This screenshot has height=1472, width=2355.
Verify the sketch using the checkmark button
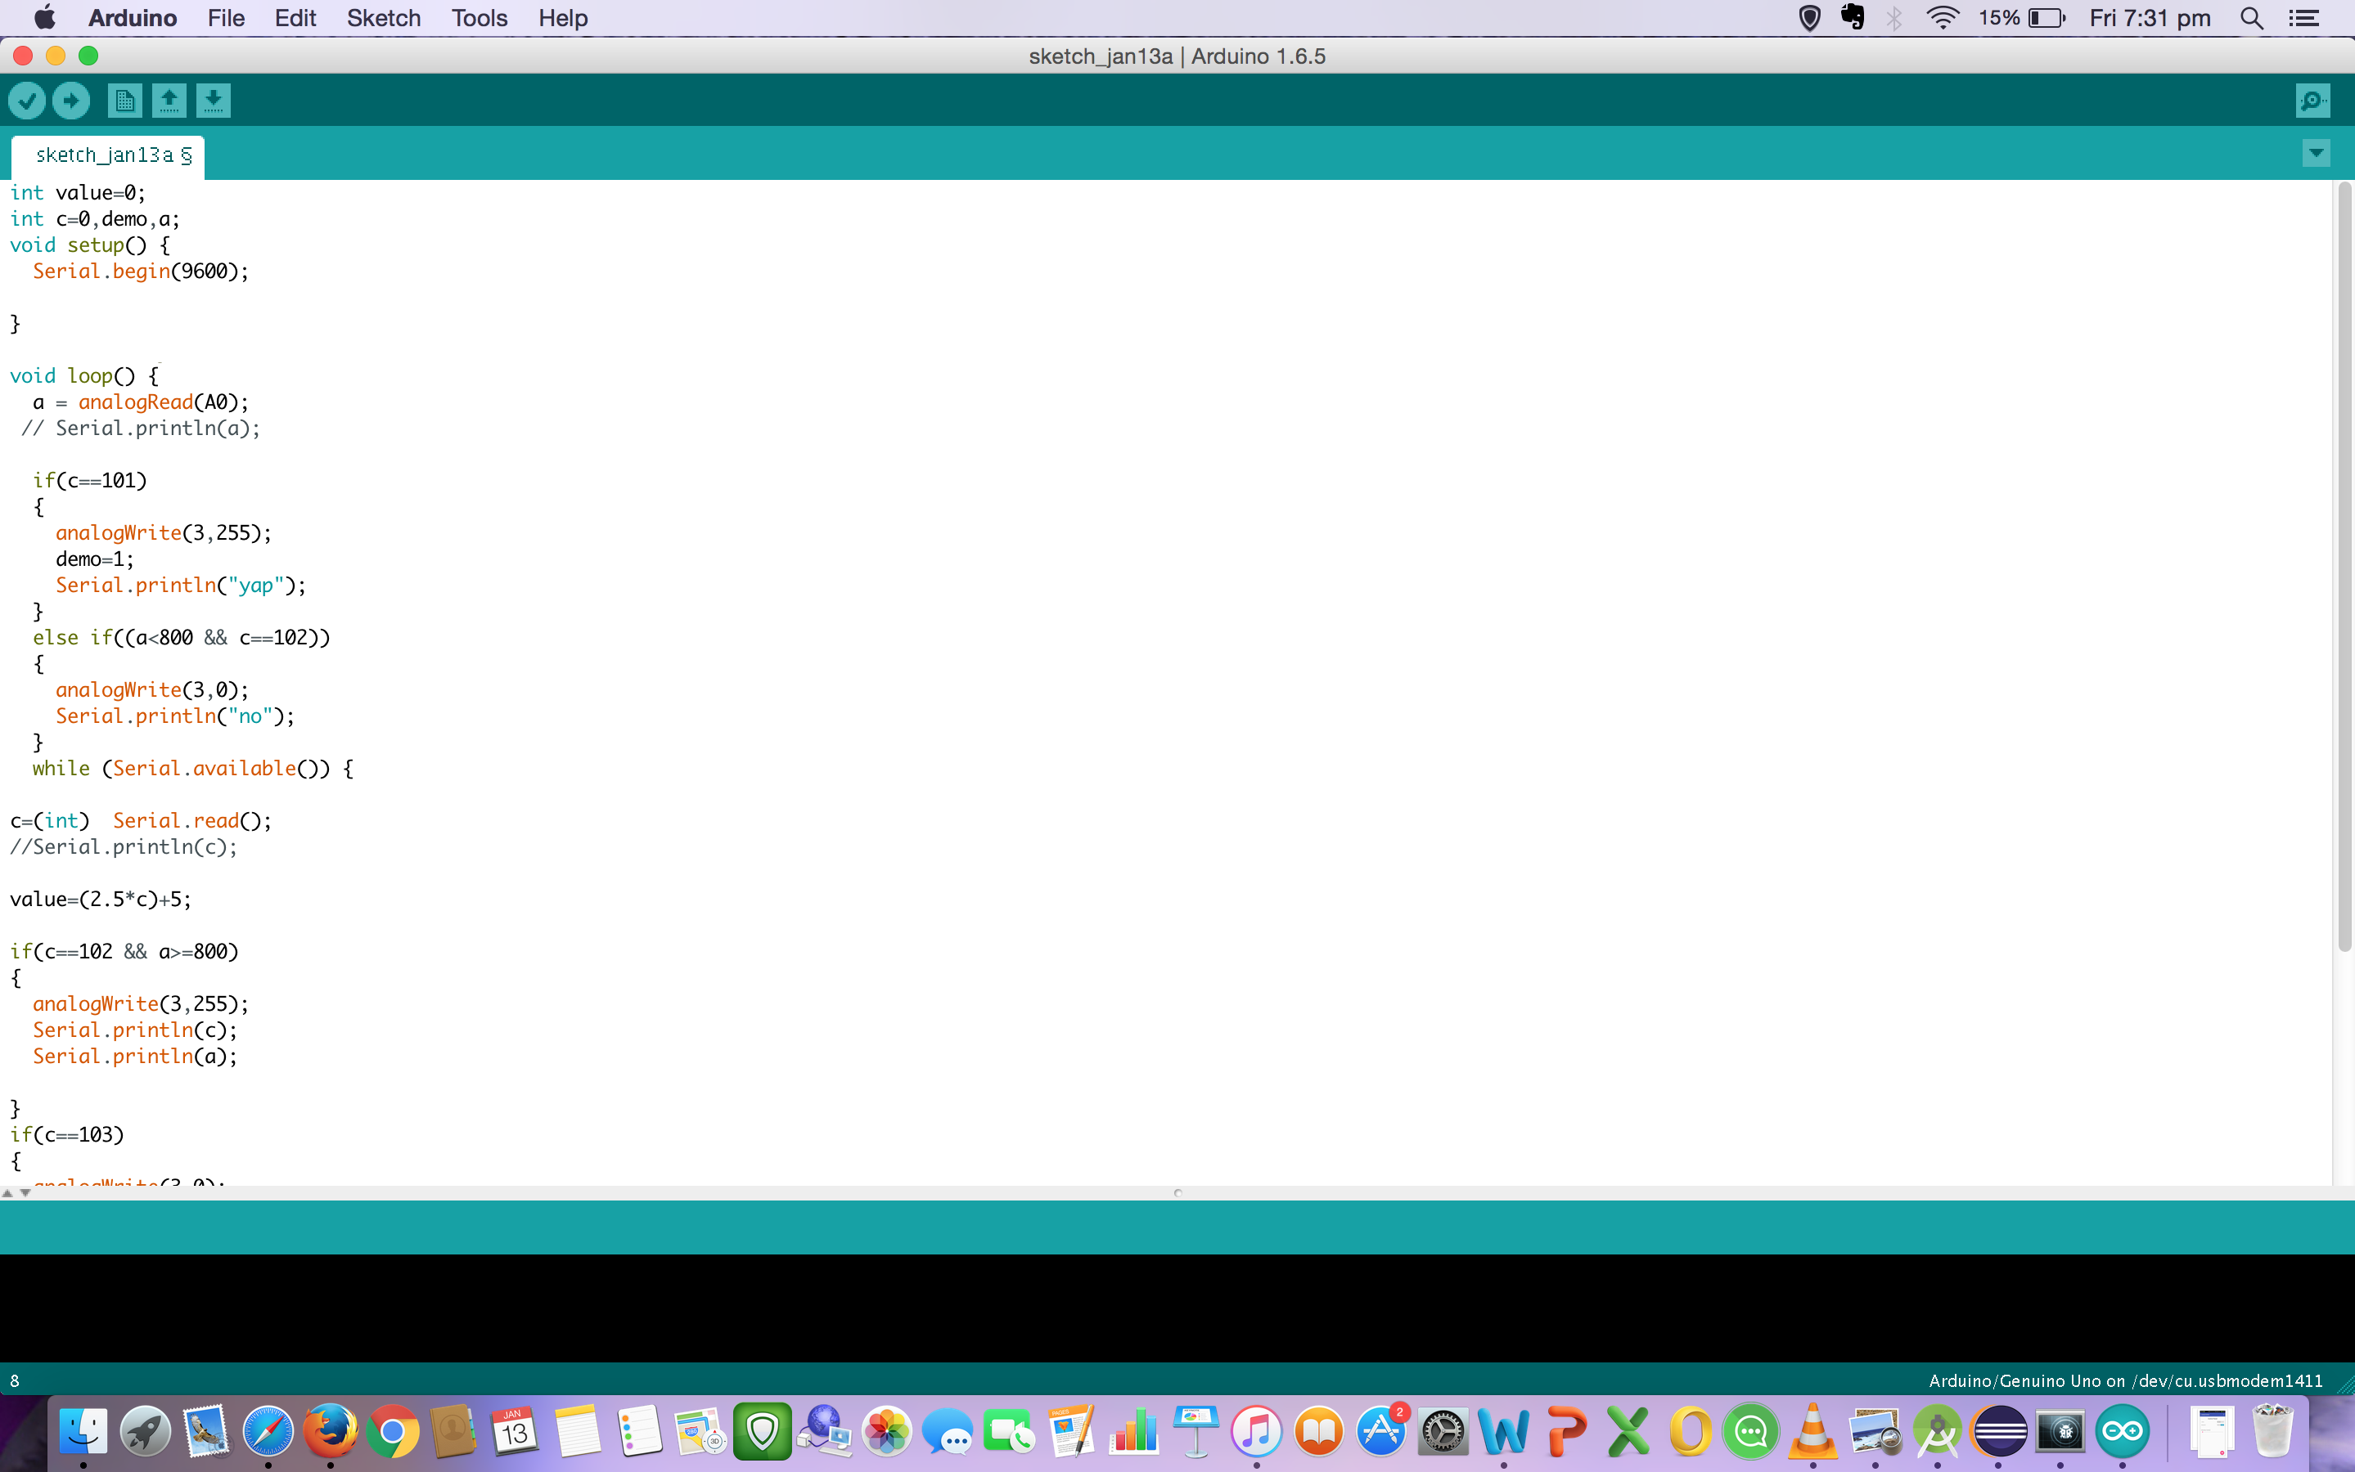tap(27, 101)
